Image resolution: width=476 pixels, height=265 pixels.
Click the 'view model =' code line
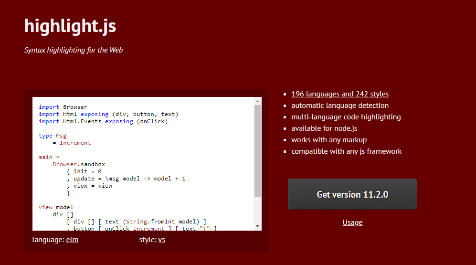coord(60,207)
